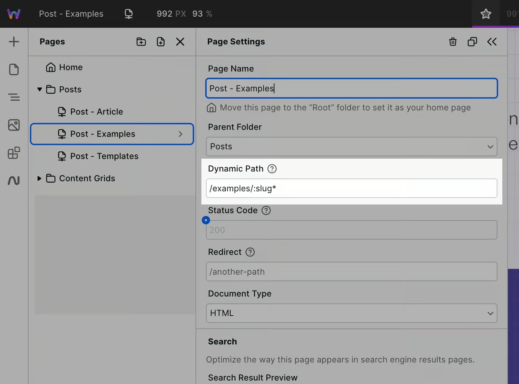Click the star icon in top bar

486,14
